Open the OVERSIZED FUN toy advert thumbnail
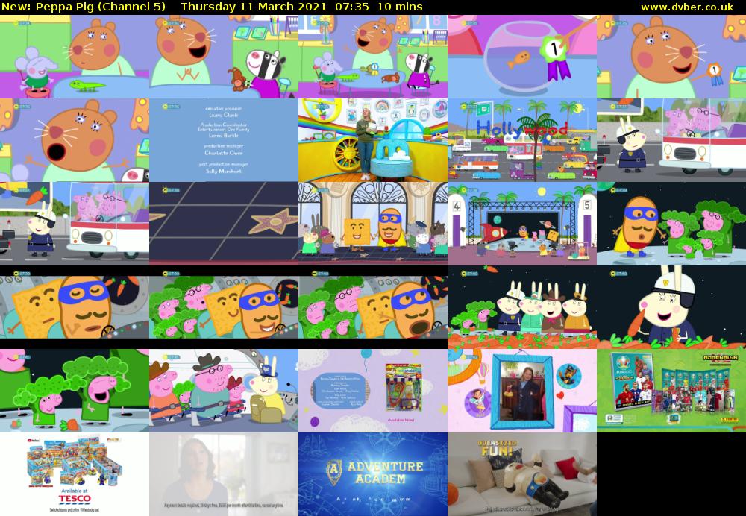746x516 pixels. tap(522, 473)
